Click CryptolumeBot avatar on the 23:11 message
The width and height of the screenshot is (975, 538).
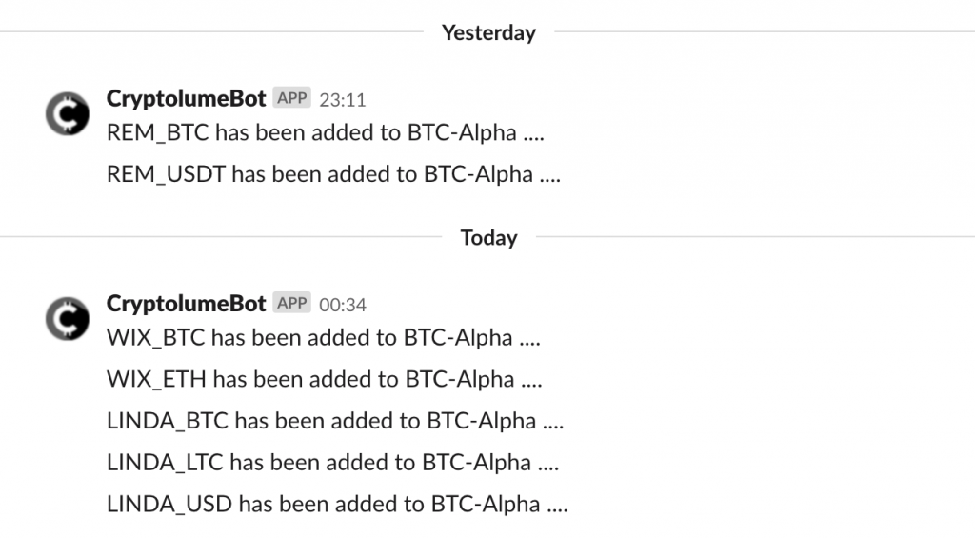[x=68, y=114]
